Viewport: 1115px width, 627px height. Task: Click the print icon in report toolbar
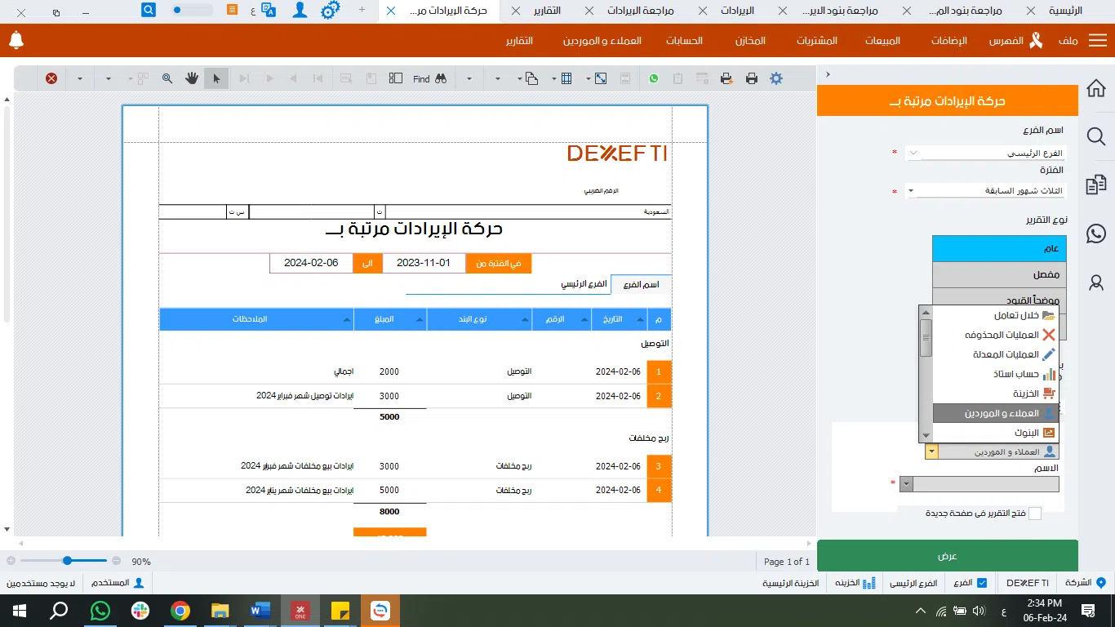(751, 79)
